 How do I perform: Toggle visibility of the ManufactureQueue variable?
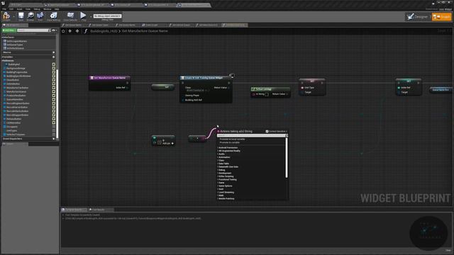(x=54, y=91)
